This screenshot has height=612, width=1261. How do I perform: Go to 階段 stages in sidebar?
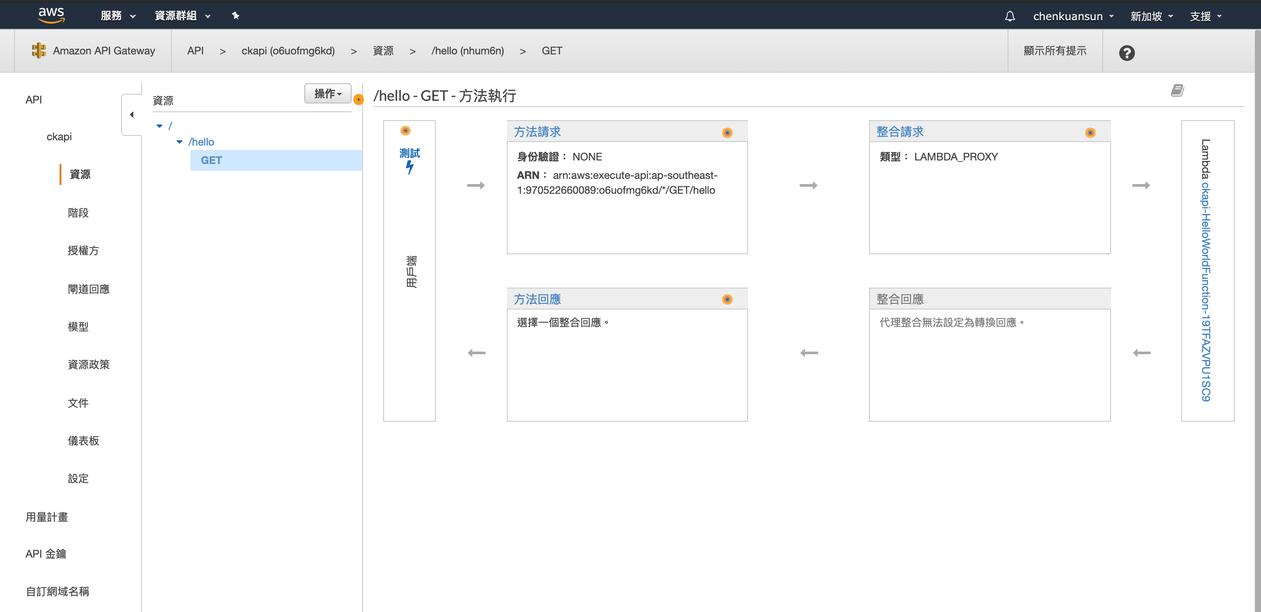[78, 213]
